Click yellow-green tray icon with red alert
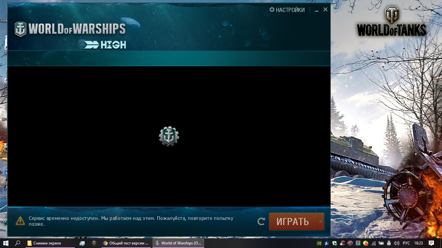The height and width of the screenshot is (248, 442). (366, 243)
